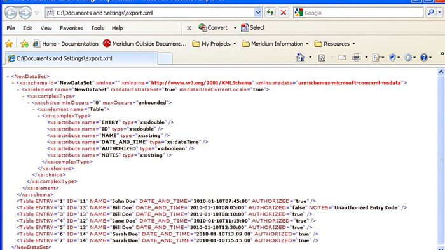This screenshot has height=250, width=445.
Task: Open the Edit menu
Action: pyautogui.click(x=27, y=28)
